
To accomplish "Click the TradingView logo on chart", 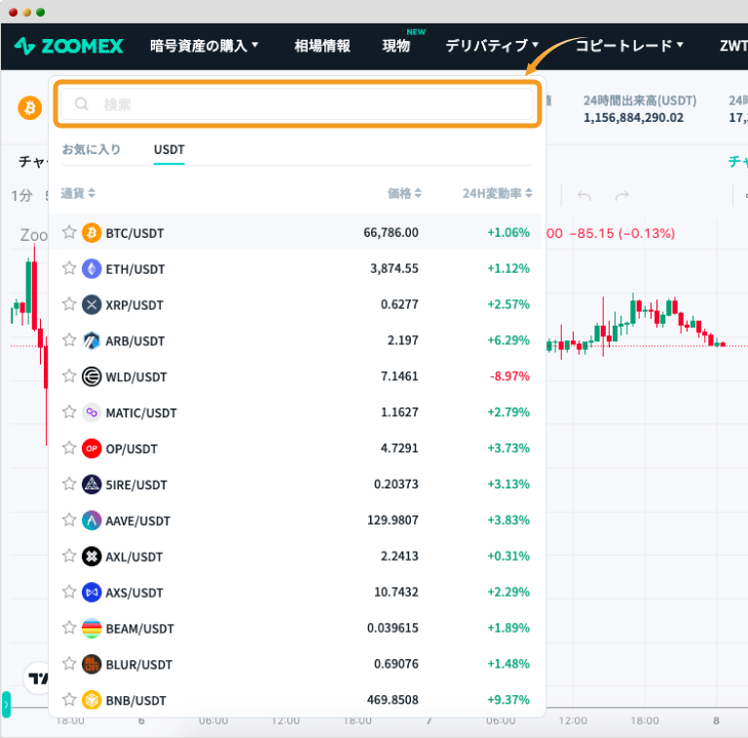I will [x=37, y=678].
